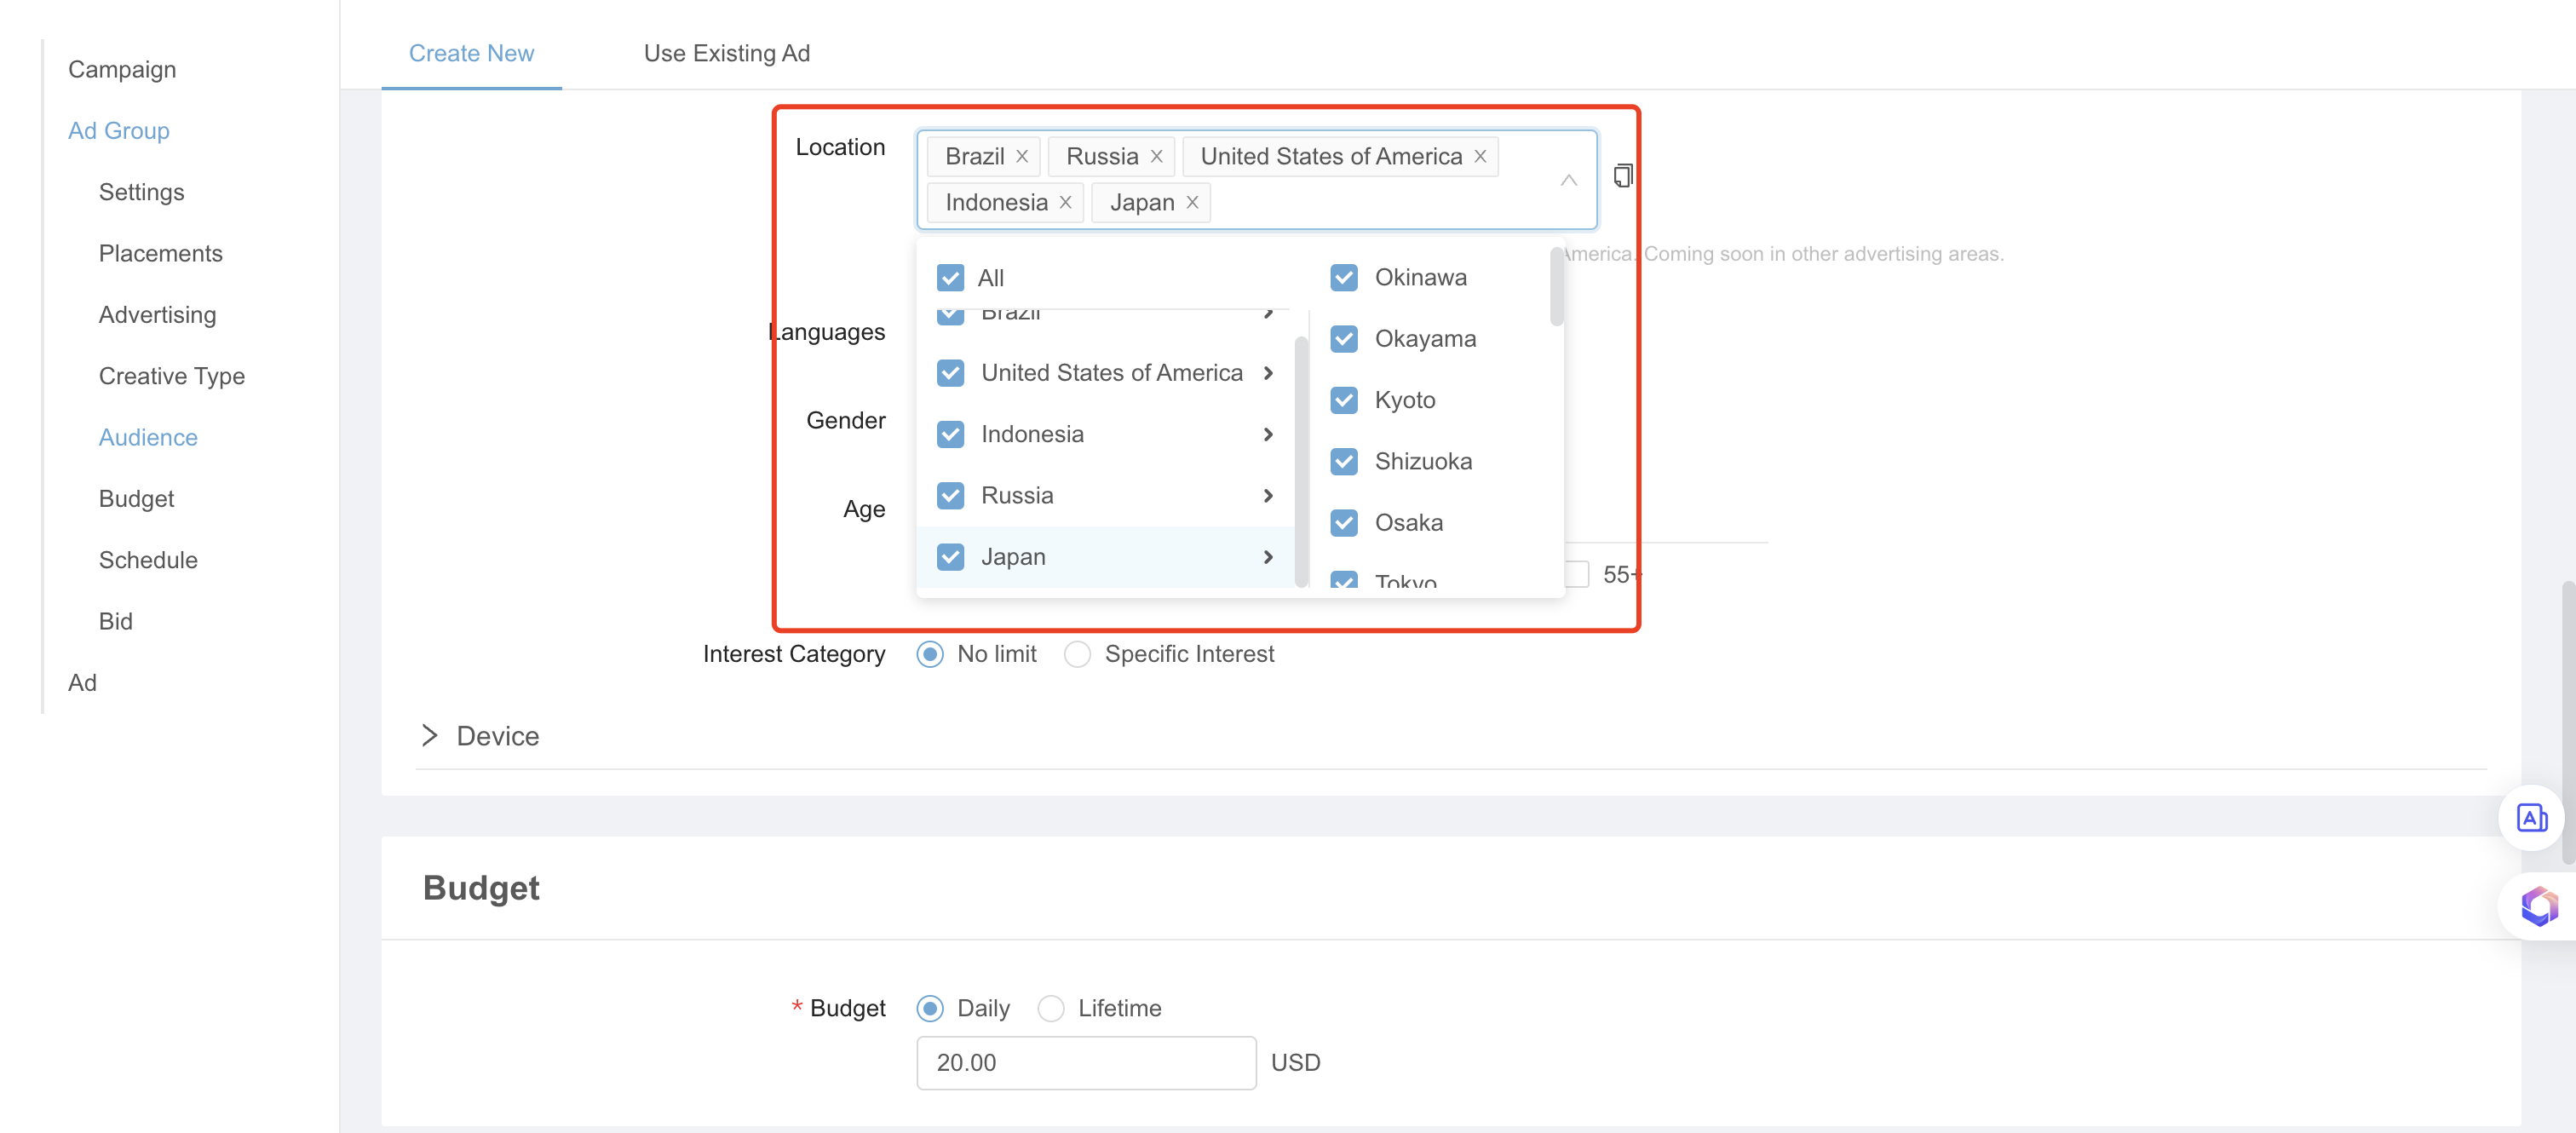
Task: Open Campaign in sidebar
Action: (122, 69)
